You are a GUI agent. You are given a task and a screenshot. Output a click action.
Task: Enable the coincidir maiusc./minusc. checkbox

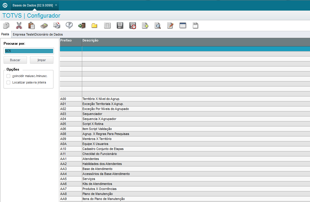pyautogui.click(x=8, y=76)
